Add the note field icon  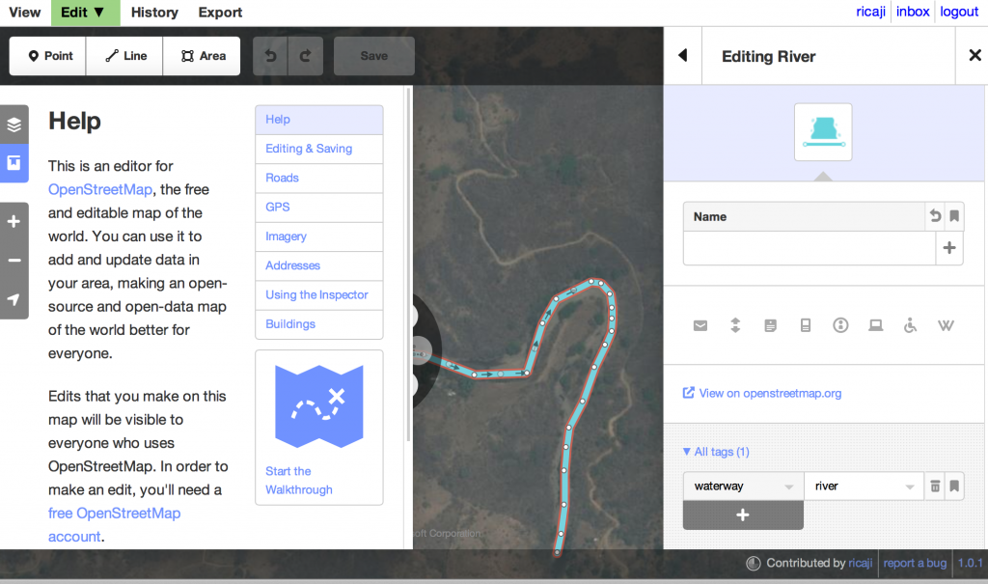770,325
